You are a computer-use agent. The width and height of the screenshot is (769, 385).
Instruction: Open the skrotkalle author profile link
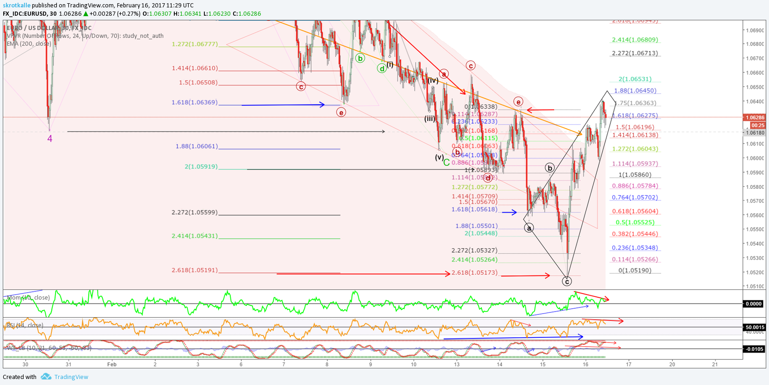pyautogui.click(x=17, y=5)
